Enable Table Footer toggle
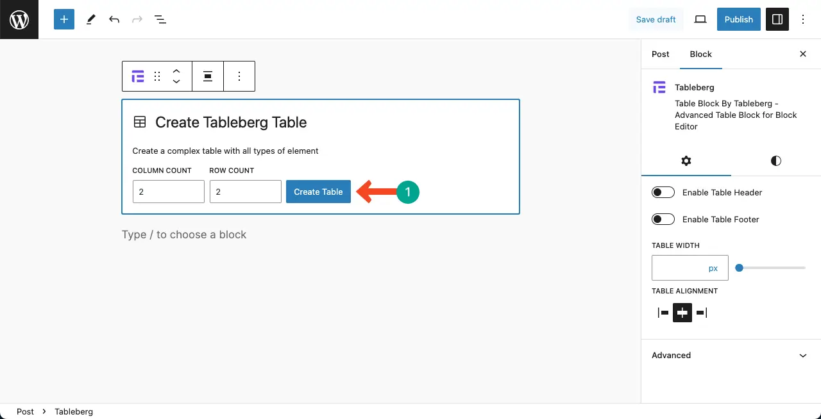Viewport: 821px width, 419px height. tap(663, 219)
